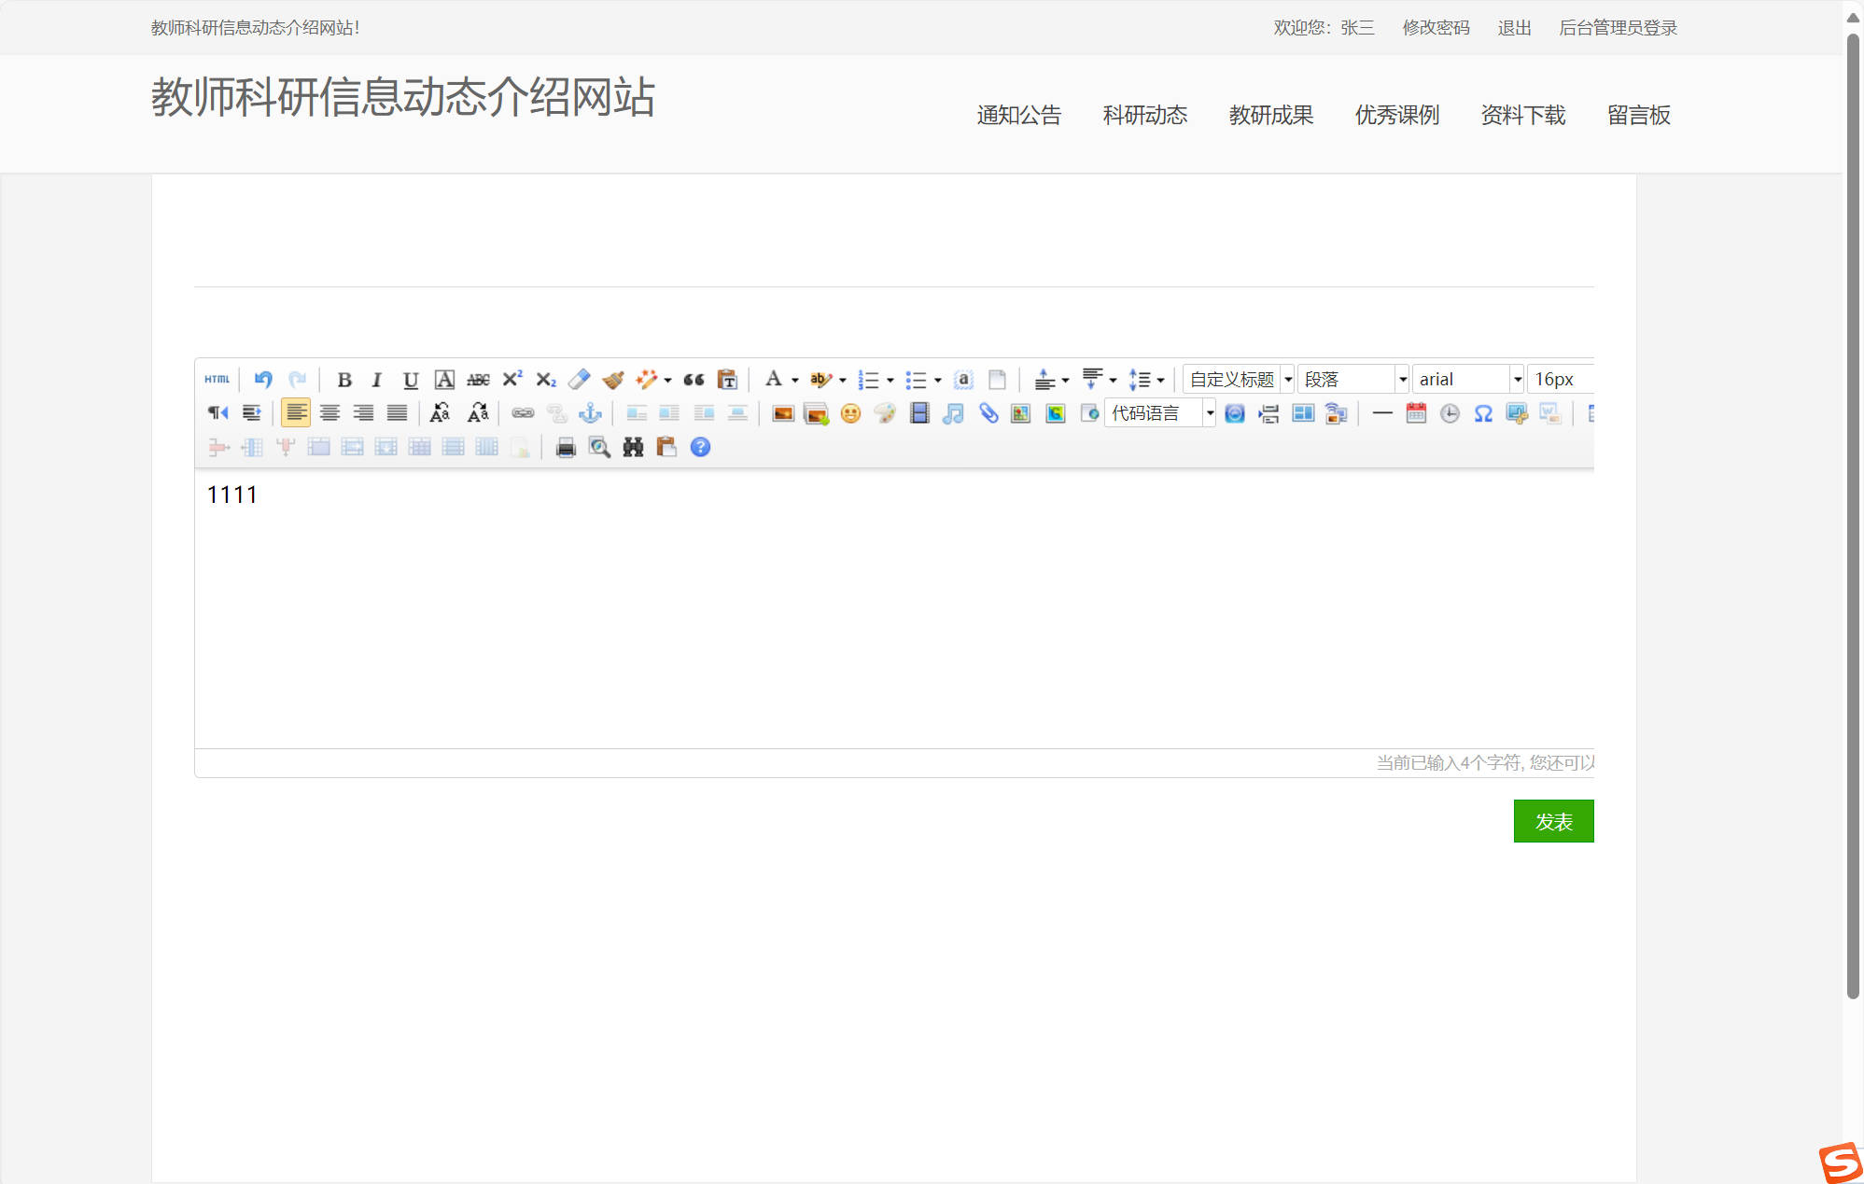The image size is (1864, 1184).
Task: Undo the last edit
Action: point(262,379)
